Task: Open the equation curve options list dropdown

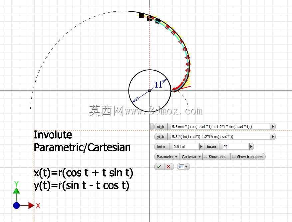Action: click(x=183, y=167)
